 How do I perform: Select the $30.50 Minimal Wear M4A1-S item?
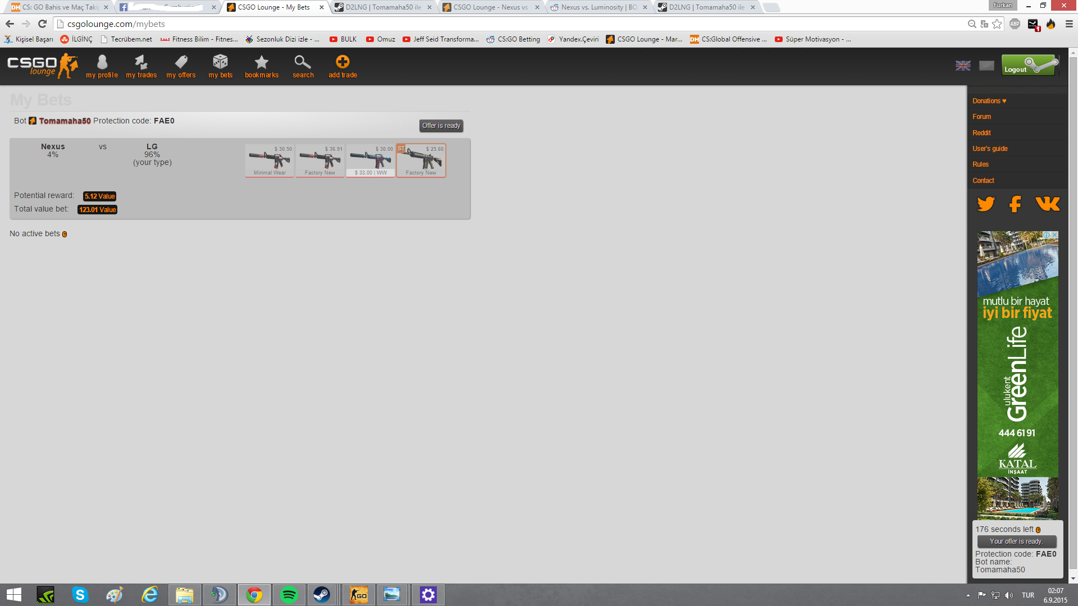tap(269, 160)
